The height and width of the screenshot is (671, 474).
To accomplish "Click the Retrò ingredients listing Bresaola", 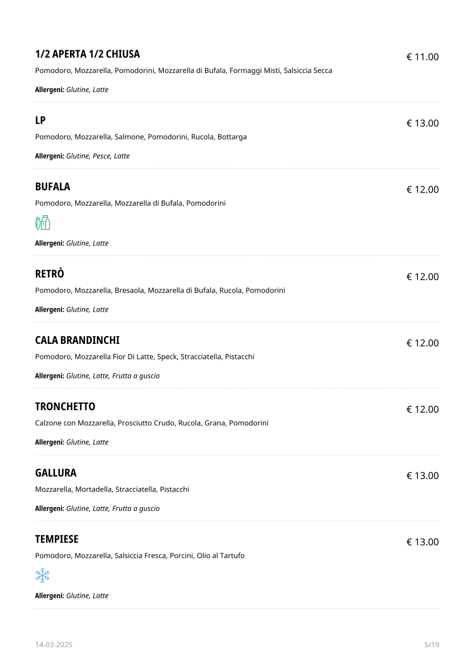I will (x=160, y=291).
